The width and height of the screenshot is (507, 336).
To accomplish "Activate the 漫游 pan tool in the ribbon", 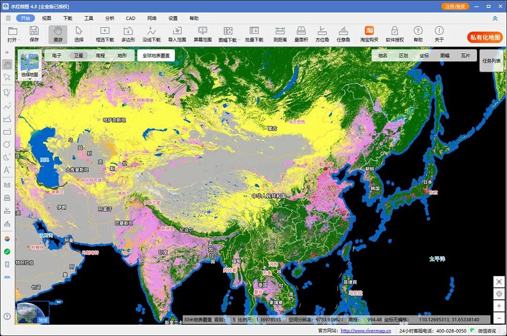I will pyautogui.click(x=58, y=34).
